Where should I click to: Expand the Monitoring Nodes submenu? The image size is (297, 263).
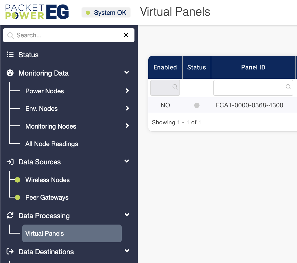pyautogui.click(x=127, y=126)
